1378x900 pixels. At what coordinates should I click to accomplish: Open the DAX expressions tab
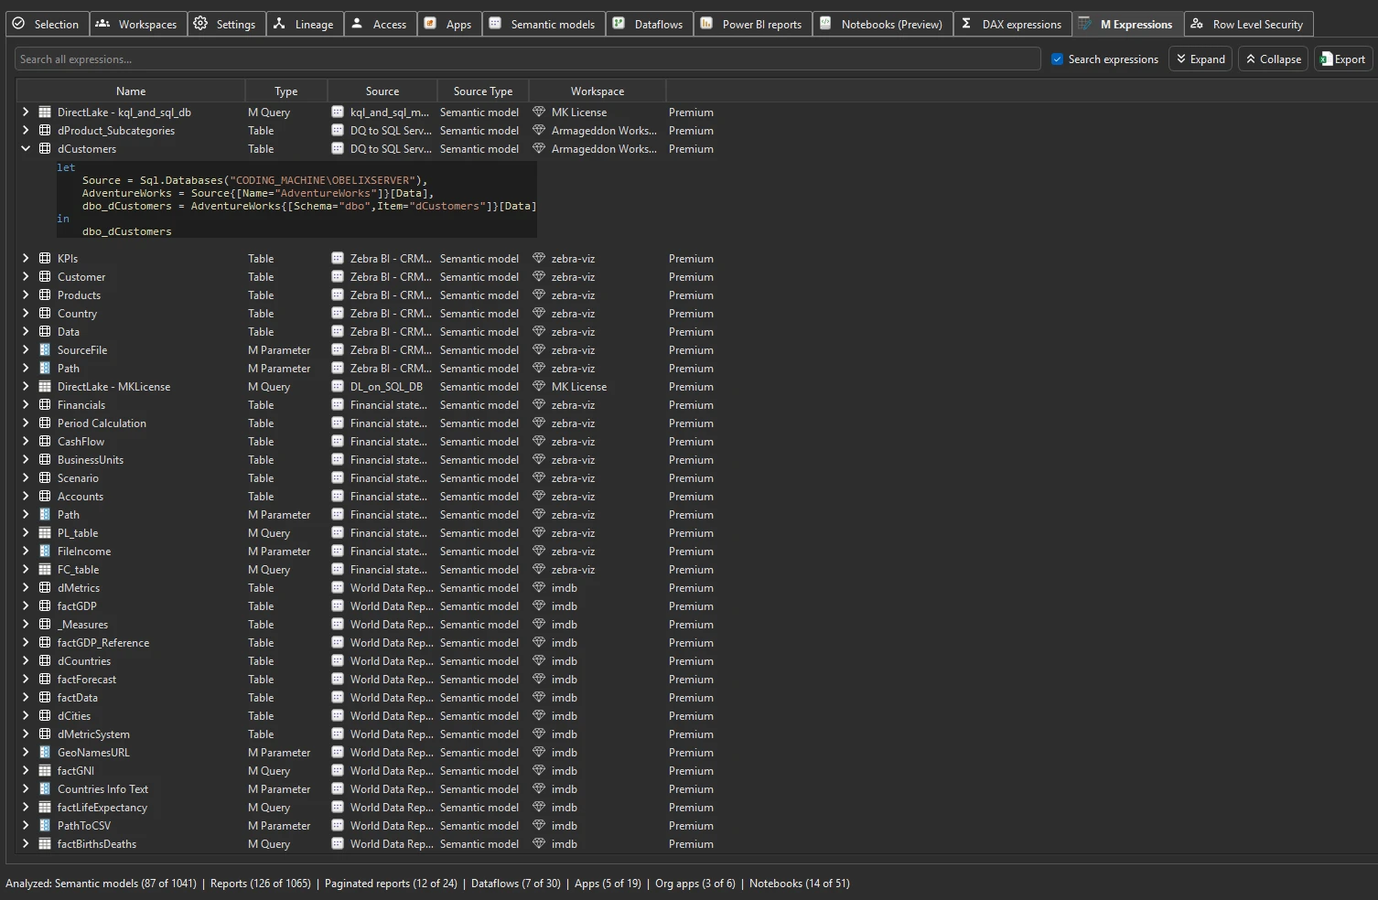tap(1013, 24)
